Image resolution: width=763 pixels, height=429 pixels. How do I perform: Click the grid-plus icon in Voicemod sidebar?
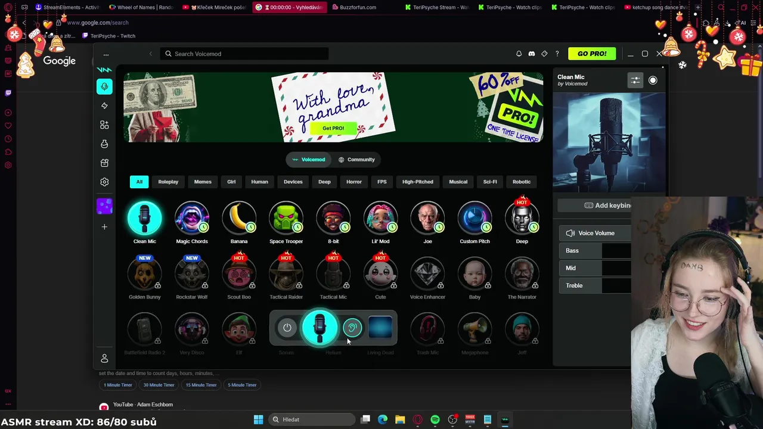tap(104, 125)
